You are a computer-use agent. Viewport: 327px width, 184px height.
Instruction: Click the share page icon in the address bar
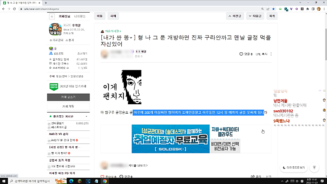pos(268,9)
